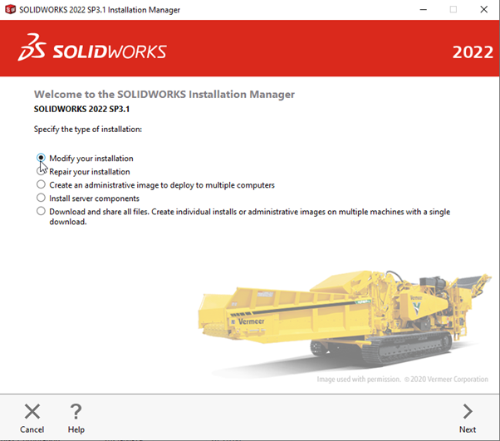Click the Next arrow icon
500x441 pixels.
(x=468, y=411)
